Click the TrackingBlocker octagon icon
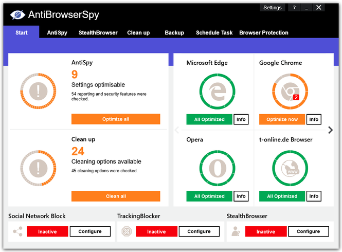 click(127, 231)
